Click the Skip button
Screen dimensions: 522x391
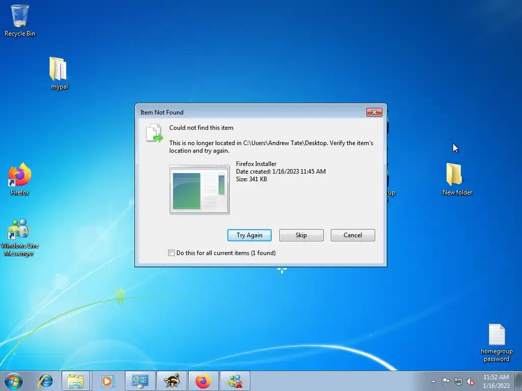[301, 235]
